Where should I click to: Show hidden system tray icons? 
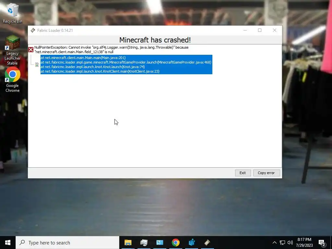(x=274, y=243)
